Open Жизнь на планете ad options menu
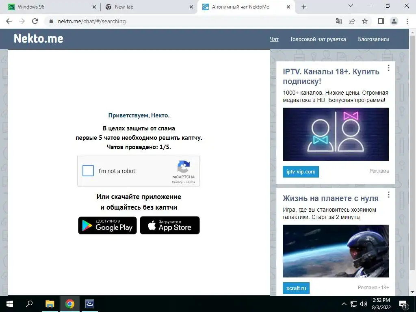This screenshot has width=416, height=312. click(389, 195)
